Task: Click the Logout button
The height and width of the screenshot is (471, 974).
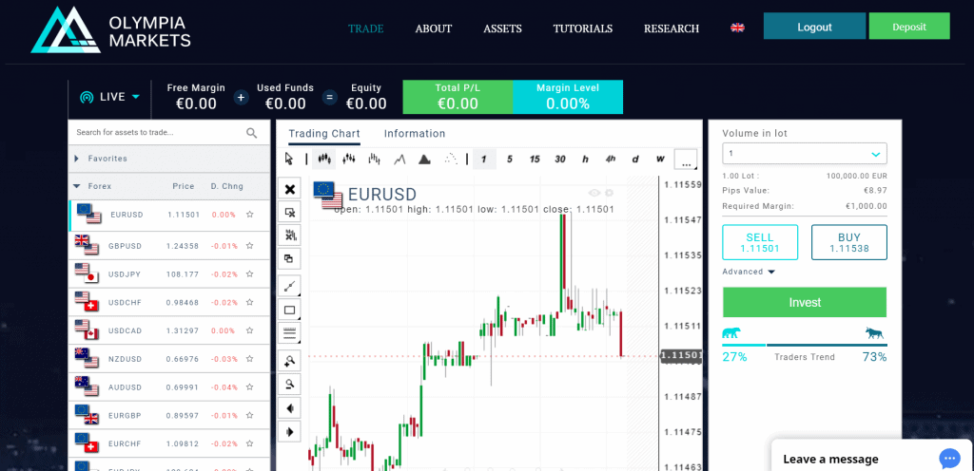Action: pyautogui.click(x=814, y=27)
